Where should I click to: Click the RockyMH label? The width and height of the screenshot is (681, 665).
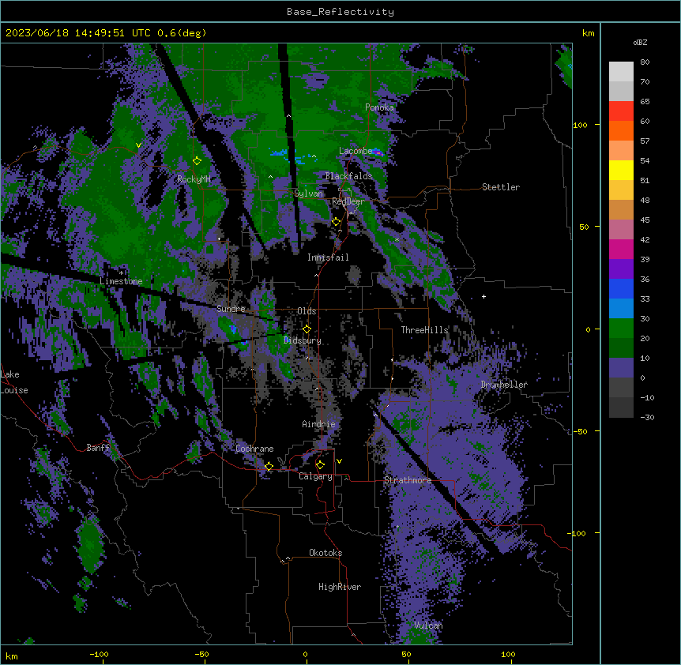pos(194,179)
